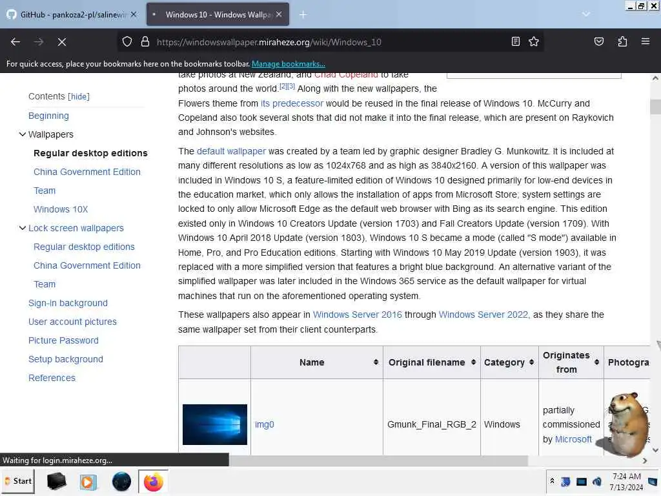Open black box taskbar icon
Viewport: 661px width, 496px height.
pyautogui.click(x=57, y=481)
